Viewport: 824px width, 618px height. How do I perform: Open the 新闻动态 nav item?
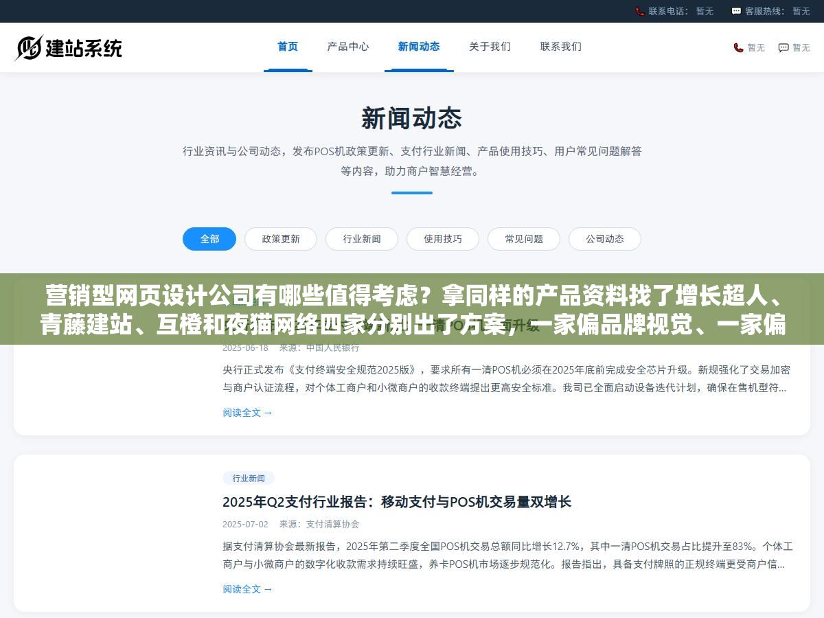pos(419,47)
